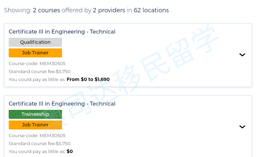Click the "From $0 to $1,690" price

click(x=88, y=79)
